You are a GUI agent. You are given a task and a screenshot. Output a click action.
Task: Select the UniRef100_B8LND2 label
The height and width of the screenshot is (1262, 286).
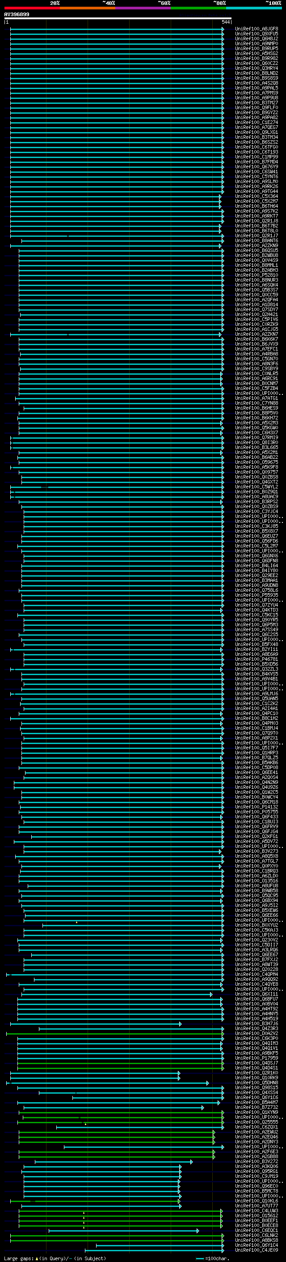(257, 73)
